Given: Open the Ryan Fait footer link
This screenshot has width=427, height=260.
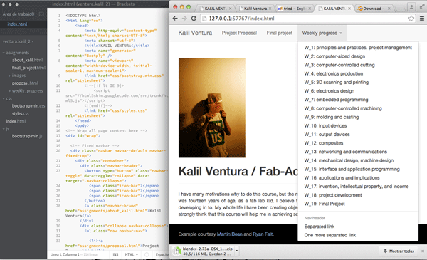Looking at the screenshot, I should (263, 234).
